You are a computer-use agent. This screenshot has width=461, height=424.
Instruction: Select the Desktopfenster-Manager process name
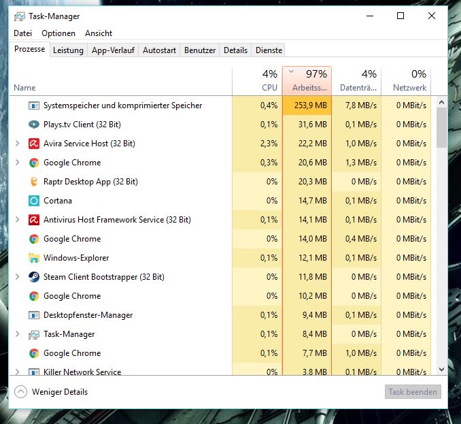(88, 315)
